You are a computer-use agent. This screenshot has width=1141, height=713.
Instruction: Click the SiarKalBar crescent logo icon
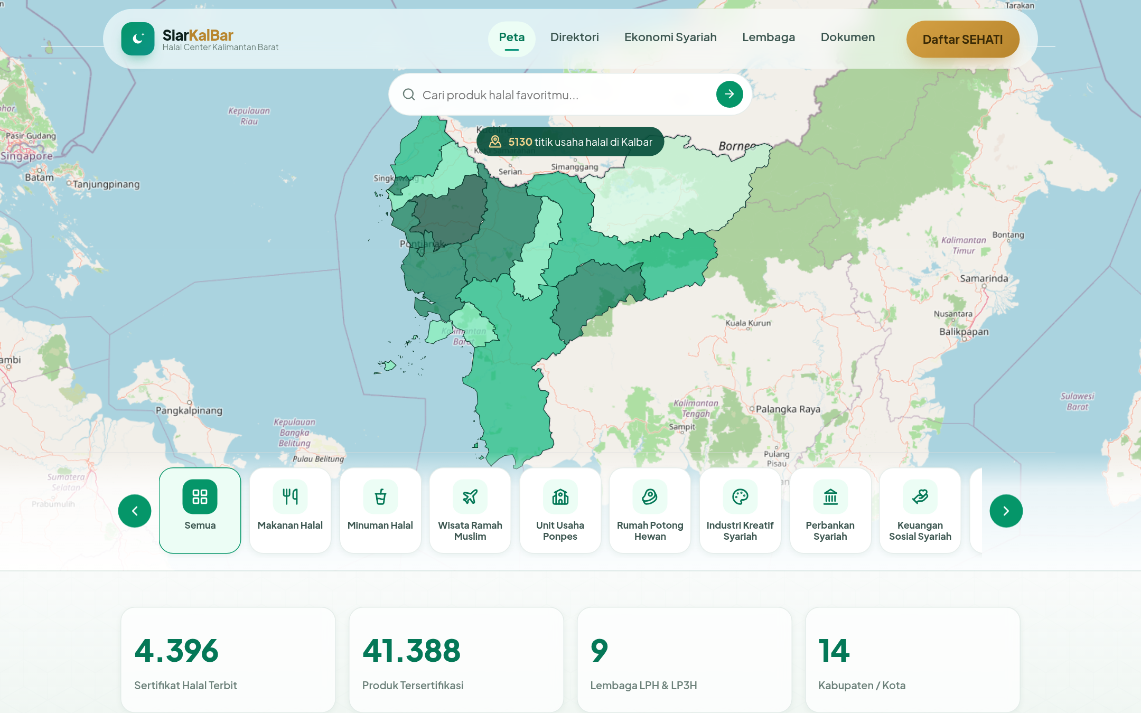pyautogui.click(x=138, y=39)
